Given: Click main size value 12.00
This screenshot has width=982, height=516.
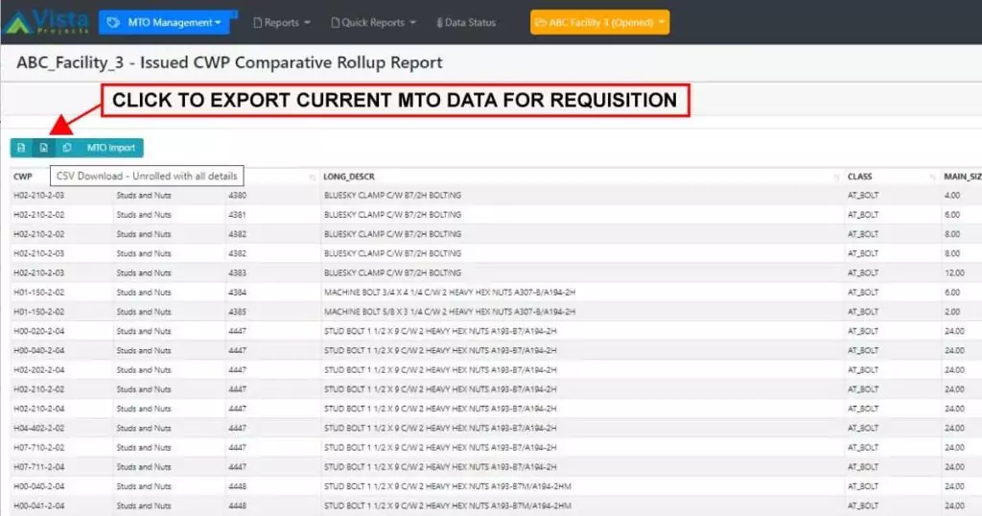Looking at the screenshot, I should [x=954, y=273].
